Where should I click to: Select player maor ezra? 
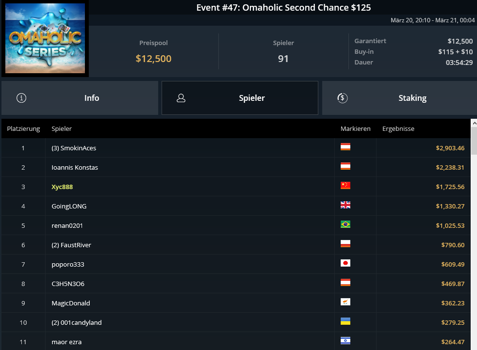(66, 342)
